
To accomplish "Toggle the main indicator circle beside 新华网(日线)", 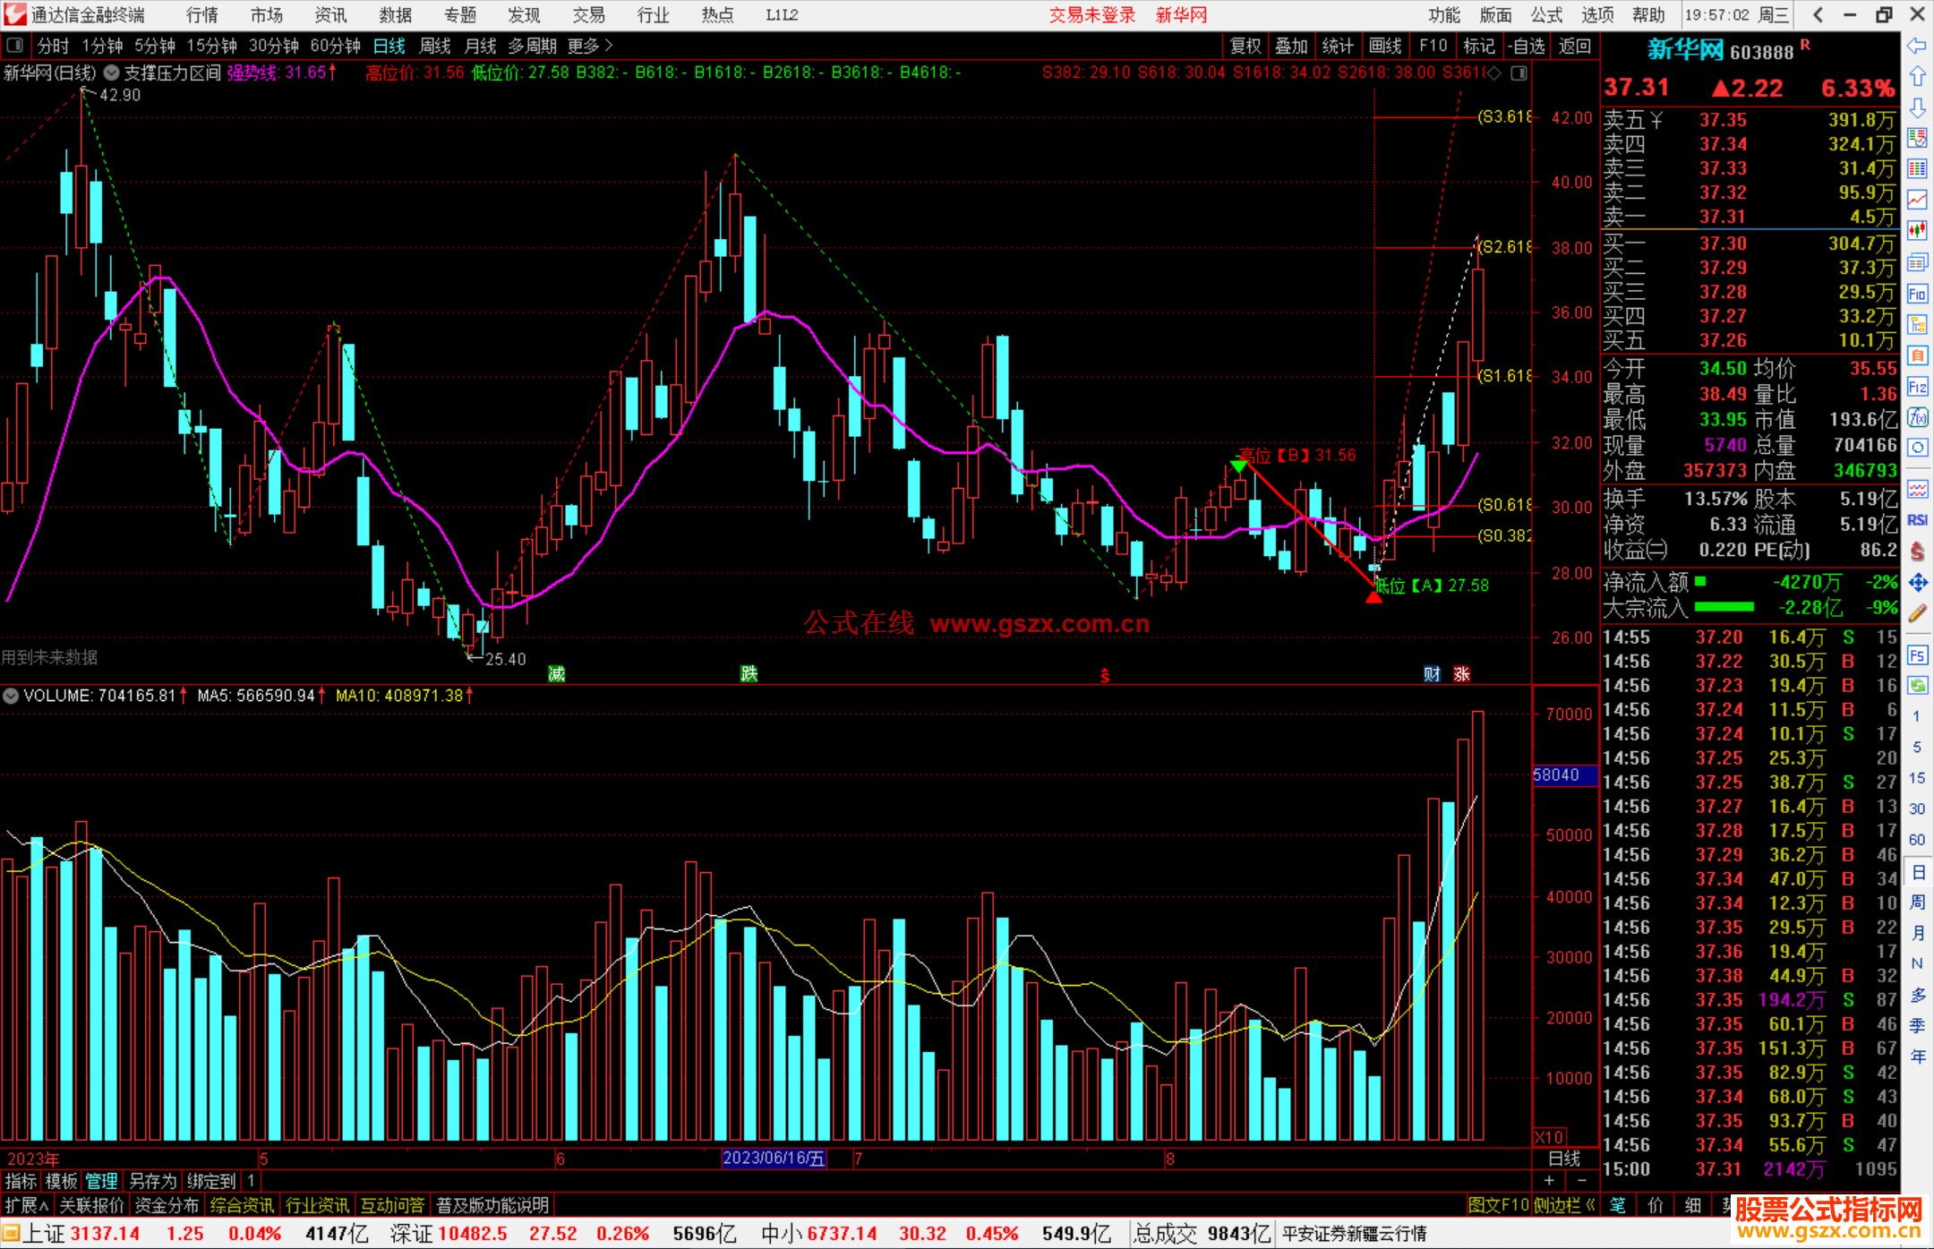I will pyautogui.click(x=111, y=73).
